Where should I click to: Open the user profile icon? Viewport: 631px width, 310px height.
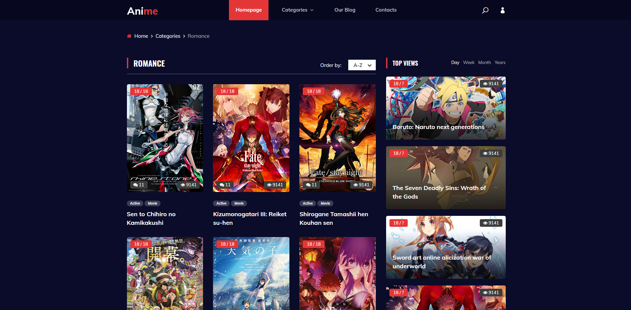[502, 10]
